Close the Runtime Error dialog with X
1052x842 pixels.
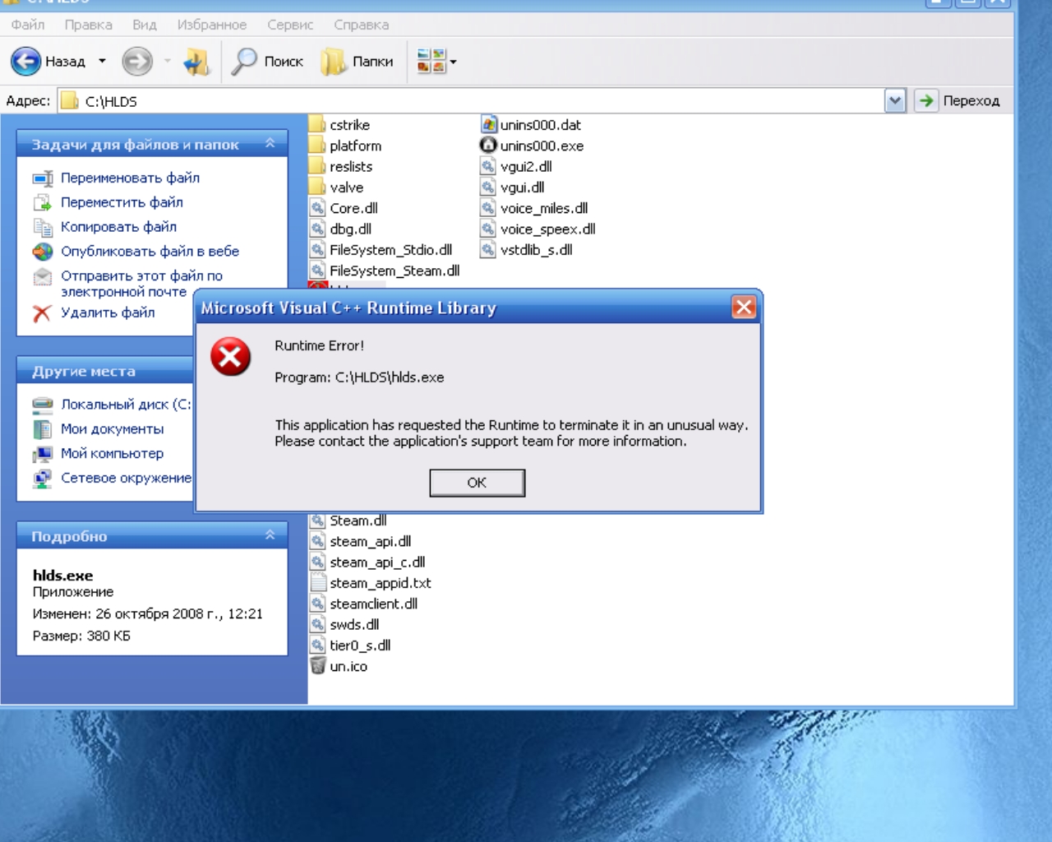(744, 308)
